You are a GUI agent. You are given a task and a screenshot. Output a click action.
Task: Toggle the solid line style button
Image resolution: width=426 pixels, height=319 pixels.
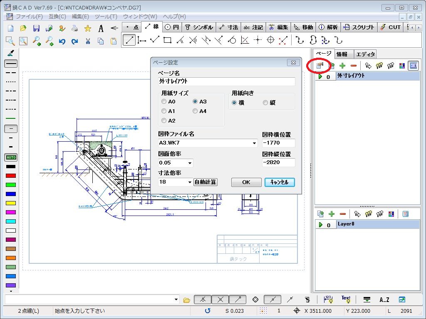tap(11, 64)
